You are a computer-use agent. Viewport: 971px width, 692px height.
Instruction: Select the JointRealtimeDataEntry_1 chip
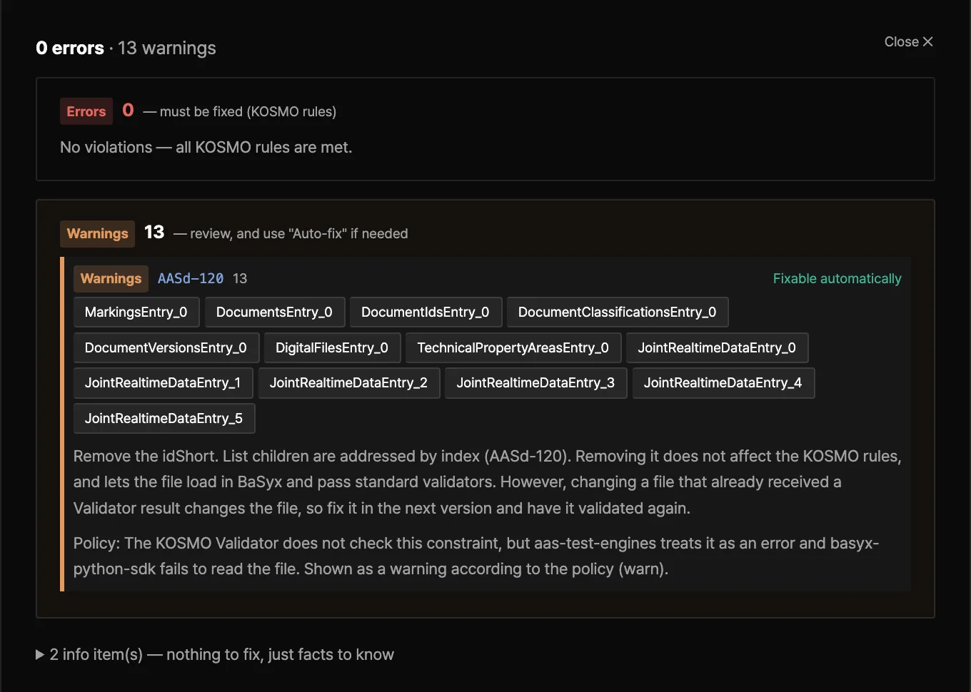[163, 382]
